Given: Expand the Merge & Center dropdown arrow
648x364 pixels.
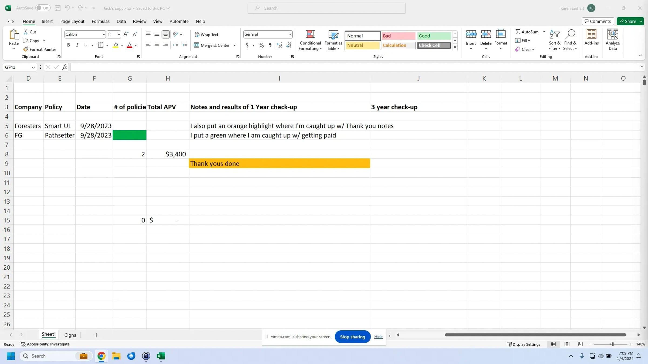Looking at the screenshot, I should [235, 45].
